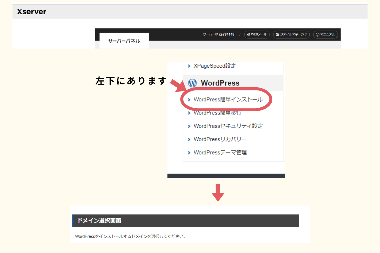Open the サーバーパネル tab
Image resolution: width=380 pixels, height=253 pixels.
(124, 41)
